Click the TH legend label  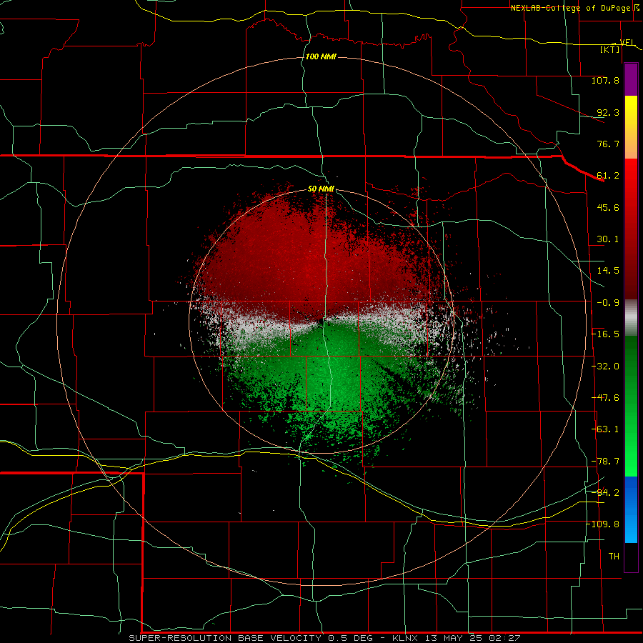coord(614,557)
